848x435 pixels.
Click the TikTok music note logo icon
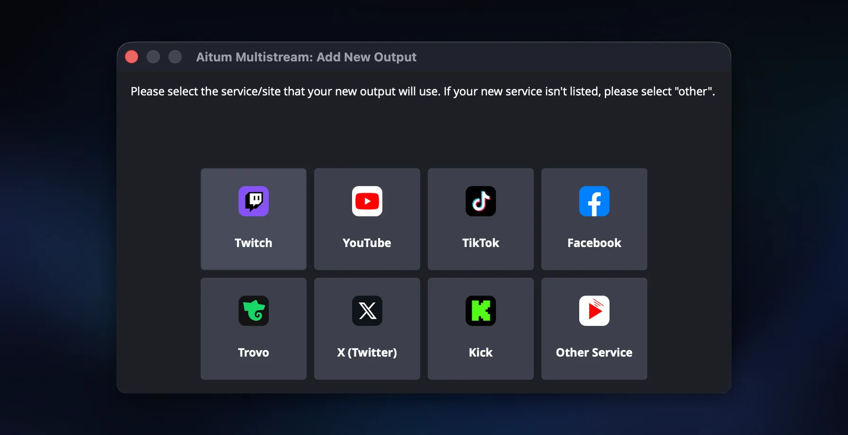pyautogui.click(x=481, y=201)
